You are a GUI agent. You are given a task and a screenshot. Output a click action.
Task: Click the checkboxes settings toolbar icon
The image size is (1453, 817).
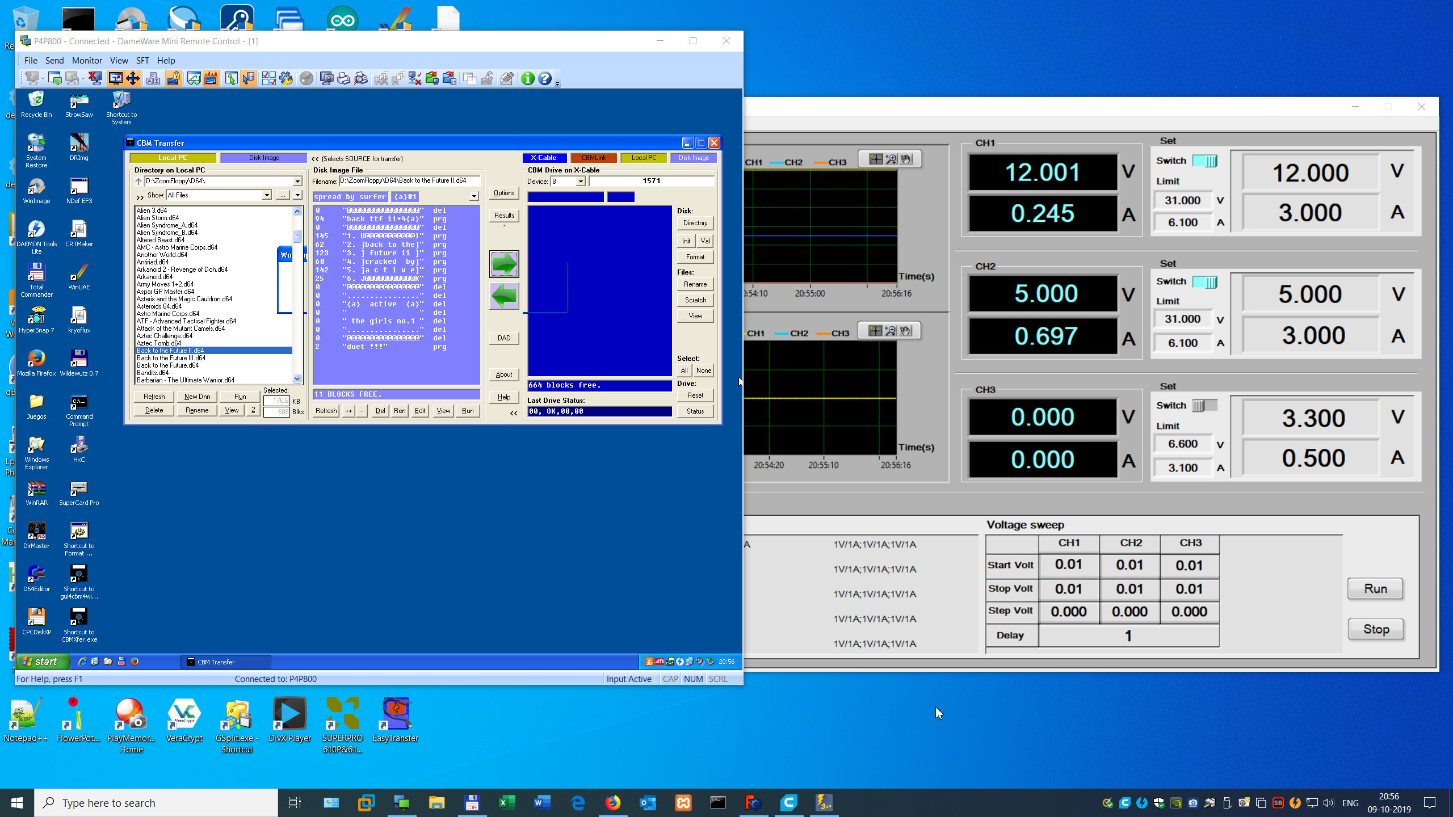(269, 78)
